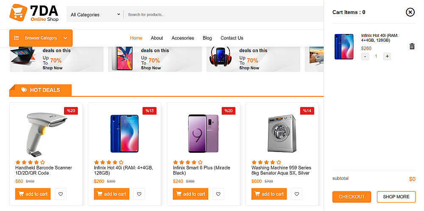Expand the Browser Category menu

41,38
